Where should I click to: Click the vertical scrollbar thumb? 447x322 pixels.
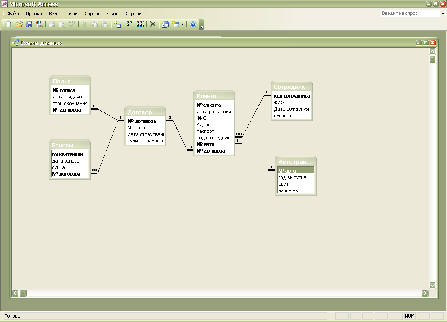433,59
